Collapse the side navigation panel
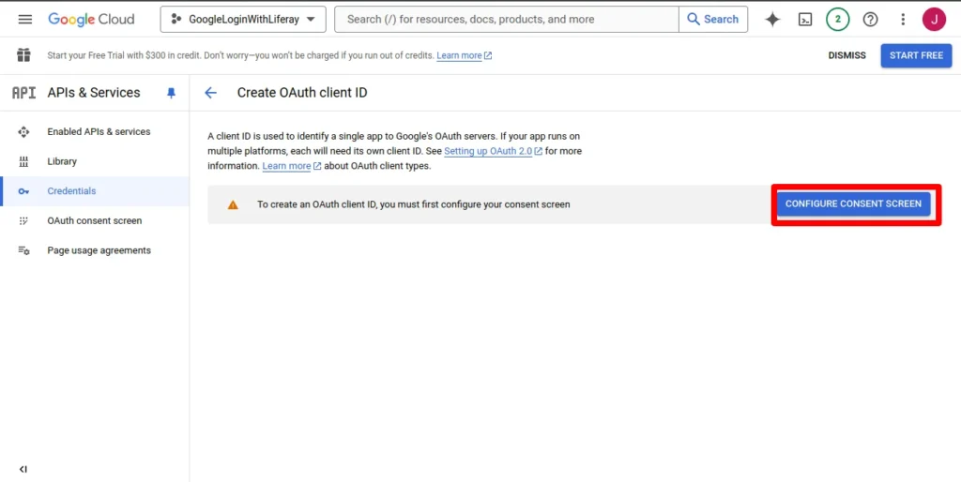The width and height of the screenshot is (961, 482). point(23,469)
